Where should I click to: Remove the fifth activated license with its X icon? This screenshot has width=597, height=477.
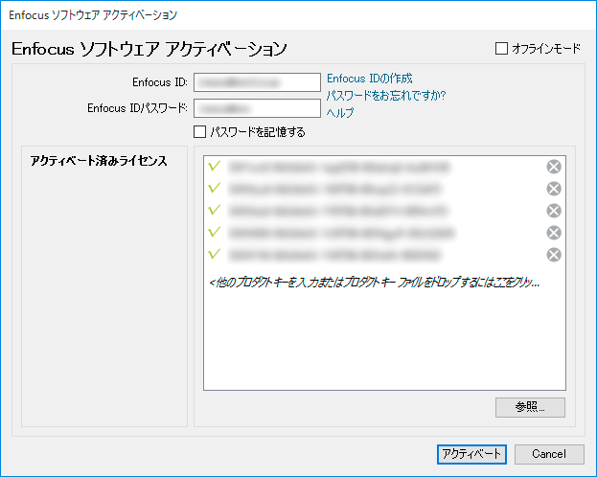point(554,255)
